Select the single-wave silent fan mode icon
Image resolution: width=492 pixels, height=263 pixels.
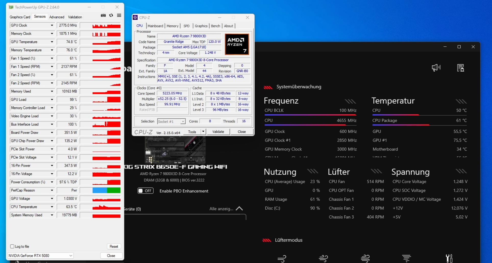click(282, 259)
